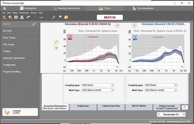Go to the home screen icon
This screenshot has width=194, height=124.
click(x=4, y=8)
